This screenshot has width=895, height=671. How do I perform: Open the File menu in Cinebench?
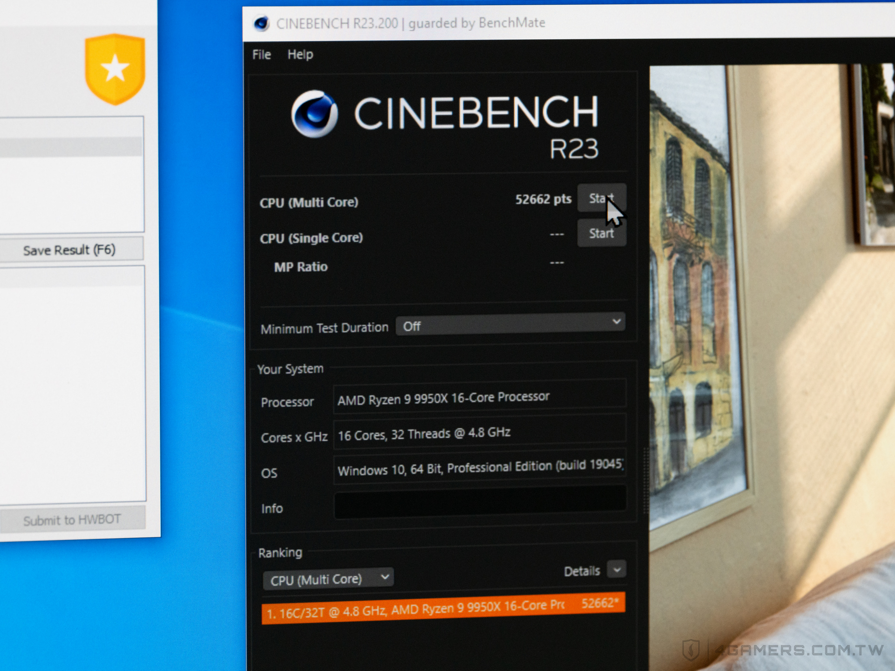click(262, 55)
